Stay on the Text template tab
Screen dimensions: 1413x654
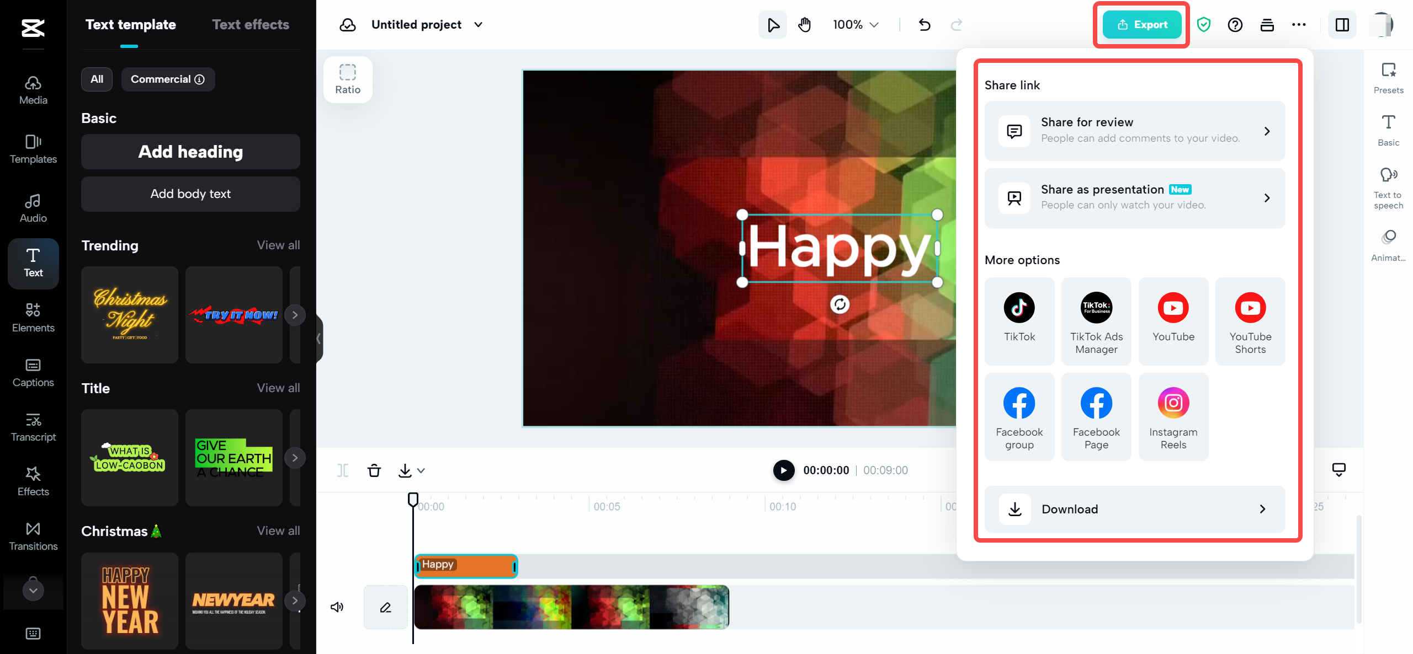130,24
